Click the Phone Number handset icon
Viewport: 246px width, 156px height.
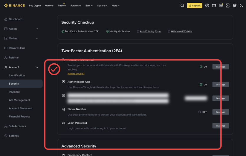63,109
